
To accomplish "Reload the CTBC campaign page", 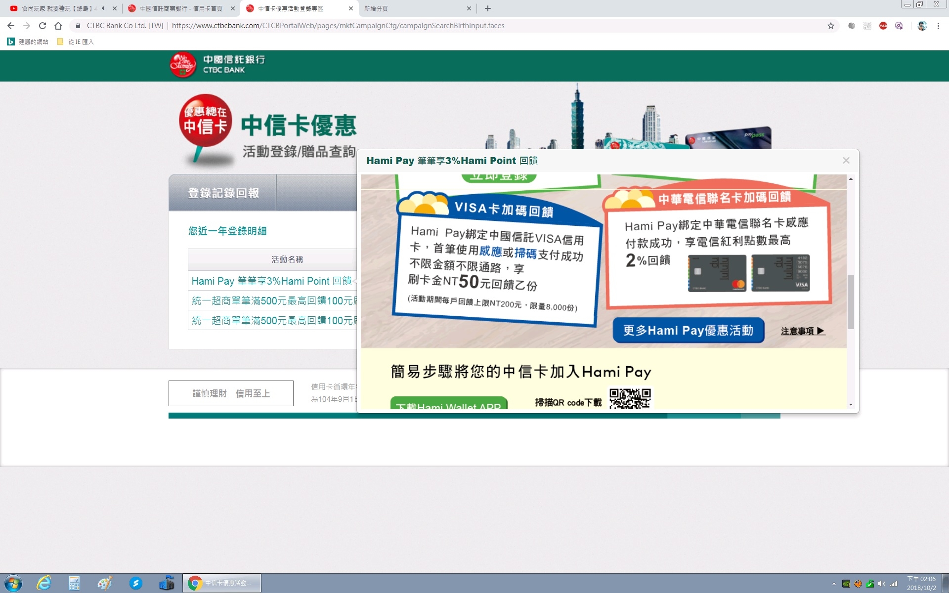I will click(43, 26).
